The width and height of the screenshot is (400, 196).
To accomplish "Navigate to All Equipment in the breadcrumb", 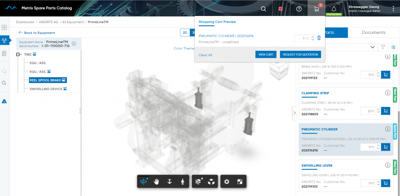I will 73,22.
